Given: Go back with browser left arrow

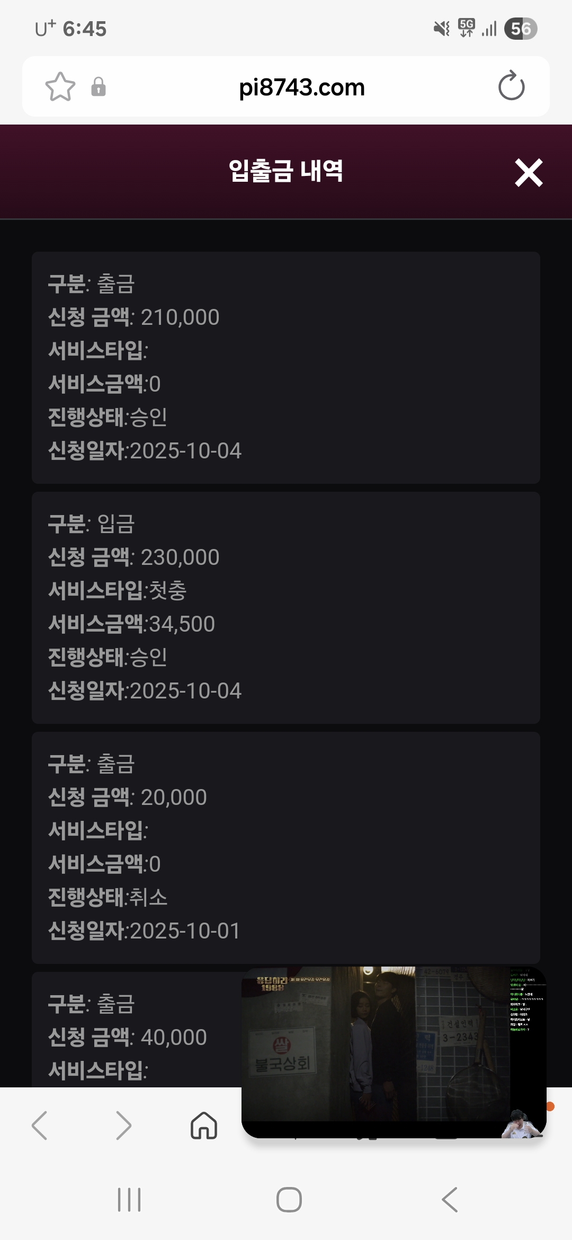Looking at the screenshot, I should pyautogui.click(x=40, y=1125).
